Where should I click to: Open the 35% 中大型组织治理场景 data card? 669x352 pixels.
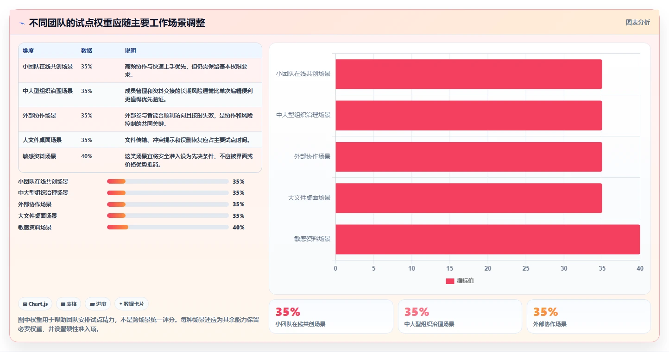460,316
